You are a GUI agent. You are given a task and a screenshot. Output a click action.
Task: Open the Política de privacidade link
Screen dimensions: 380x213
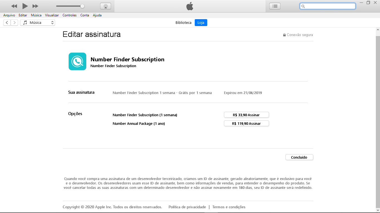(187, 207)
